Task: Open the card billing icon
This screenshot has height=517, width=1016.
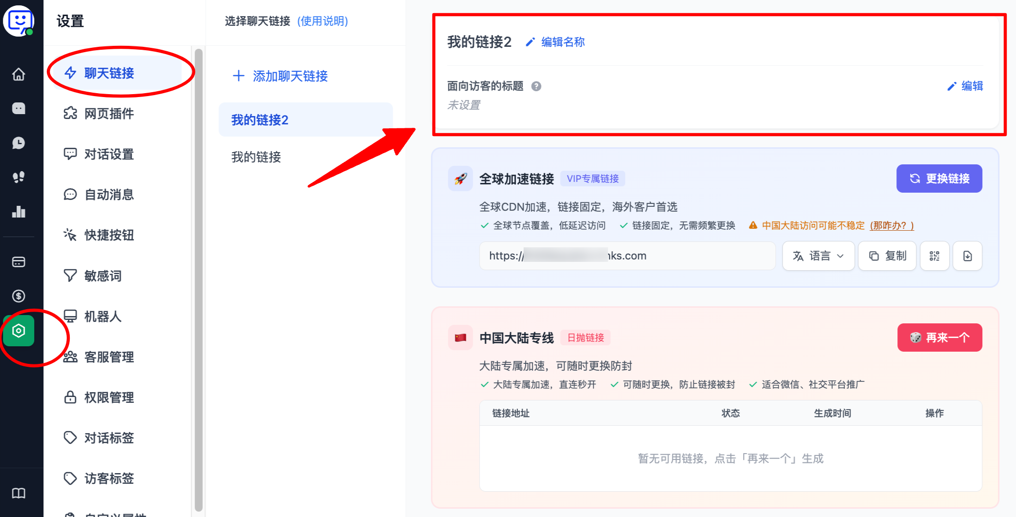Action: [19, 262]
